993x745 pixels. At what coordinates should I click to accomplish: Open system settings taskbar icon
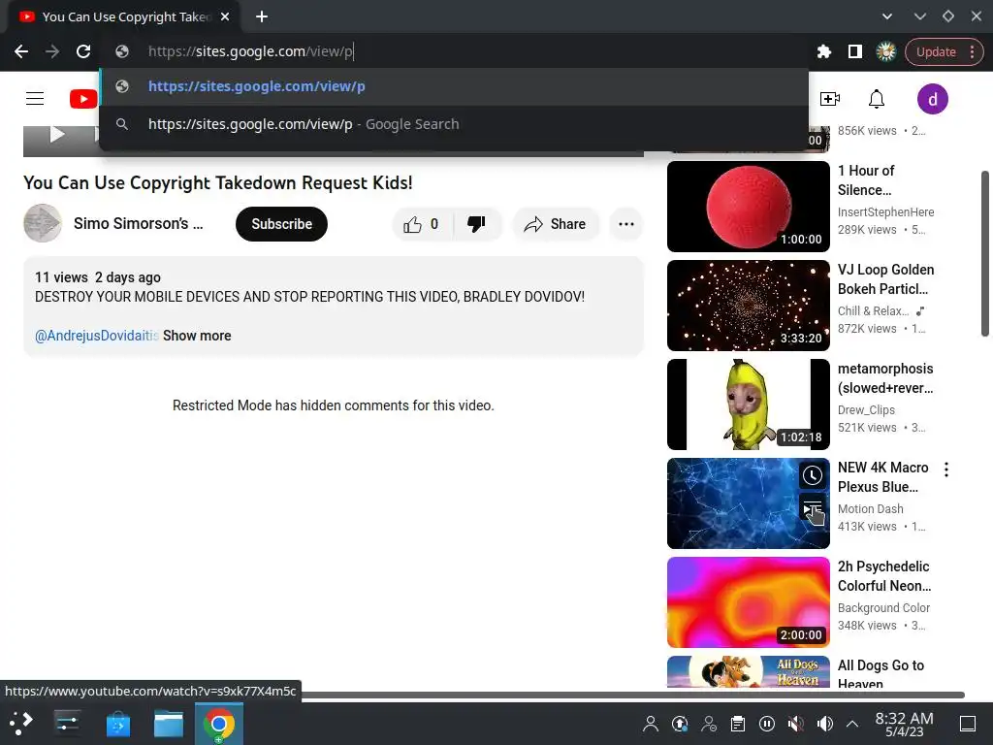point(67,724)
